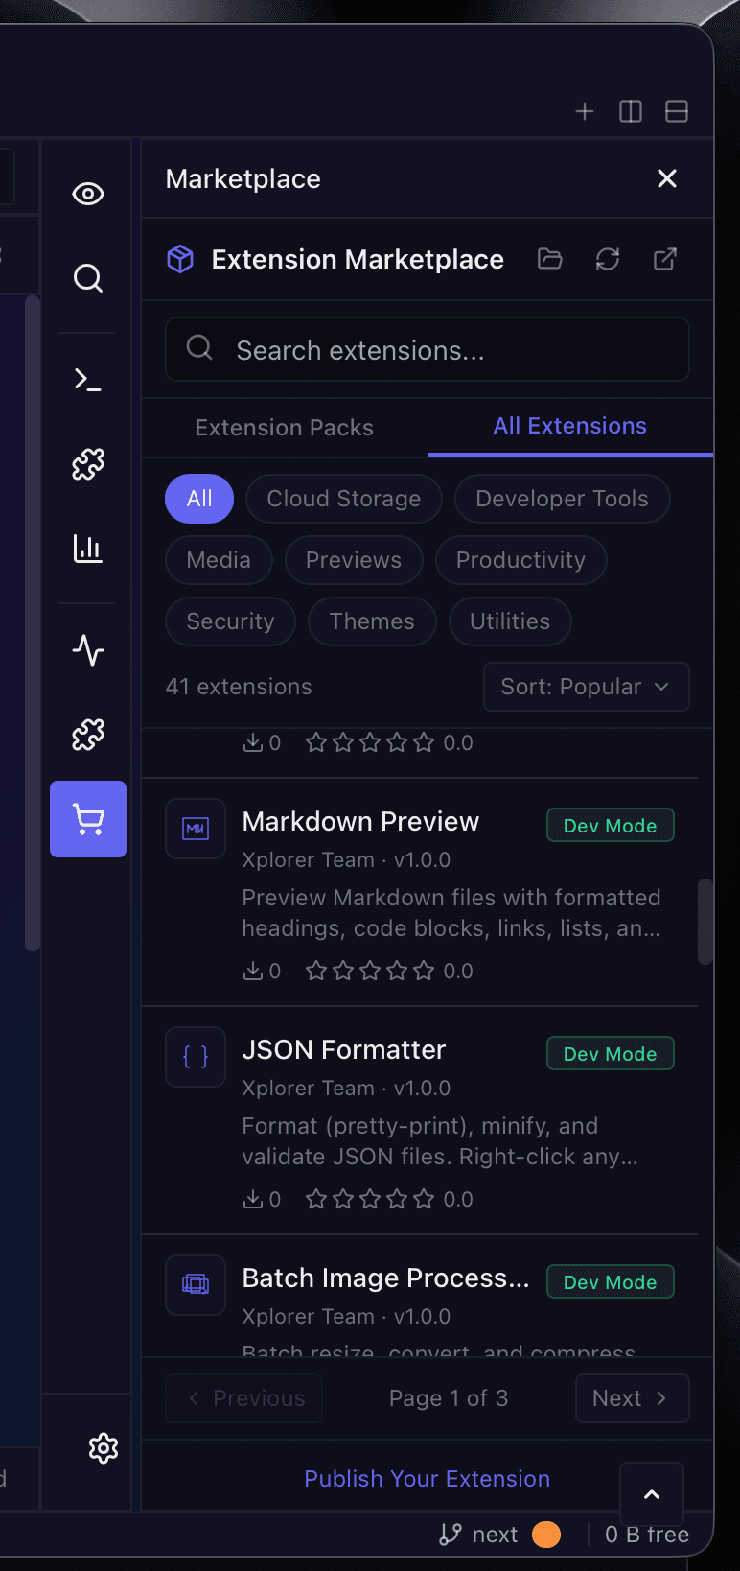The image size is (740, 1571).
Task: Open the analytics bar-chart icon
Action: 87,548
